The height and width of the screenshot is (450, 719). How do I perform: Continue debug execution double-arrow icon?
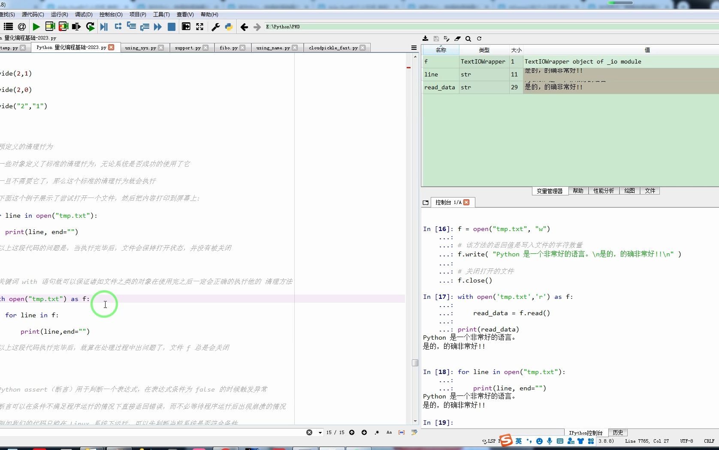click(158, 27)
